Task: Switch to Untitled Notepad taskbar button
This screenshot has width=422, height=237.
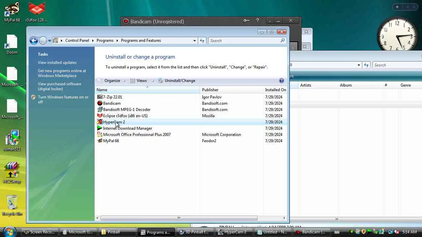Action: click(x=273, y=232)
